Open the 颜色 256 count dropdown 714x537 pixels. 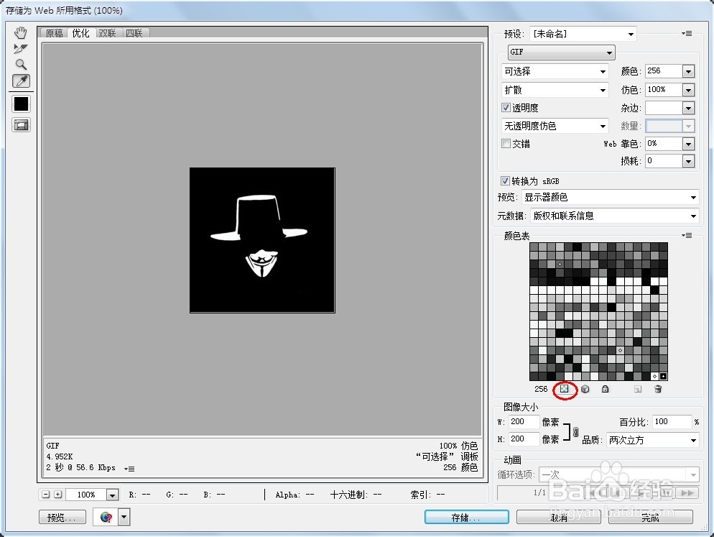(688, 71)
